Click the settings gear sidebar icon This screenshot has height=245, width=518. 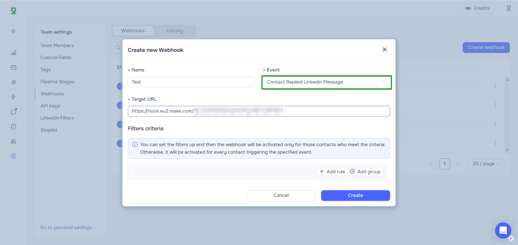point(14,156)
